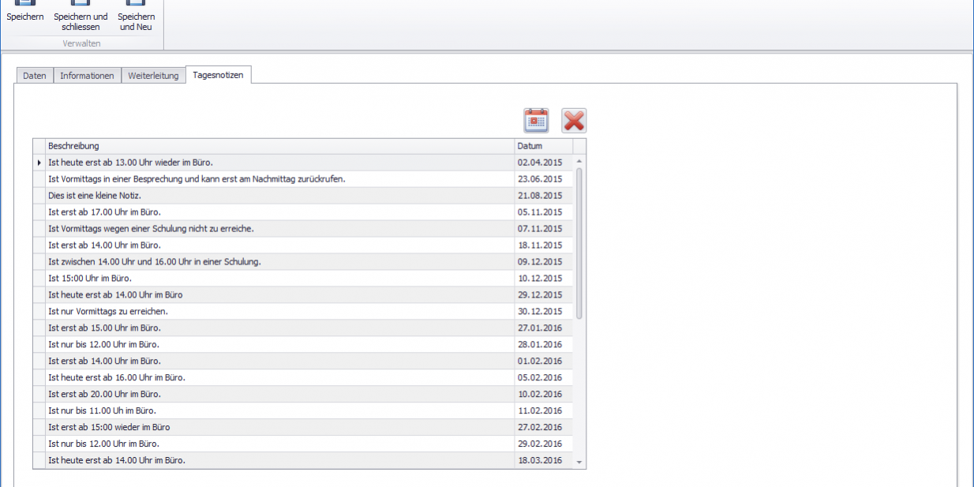Screen dimensions: 974x487
Task: Open the Informationen tab
Action: [x=88, y=76]
